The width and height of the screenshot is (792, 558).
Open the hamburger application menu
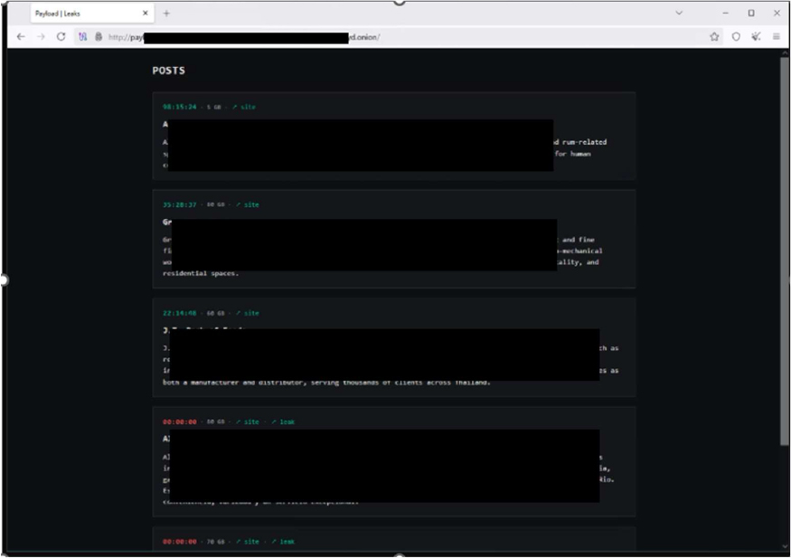pos(777,36)
